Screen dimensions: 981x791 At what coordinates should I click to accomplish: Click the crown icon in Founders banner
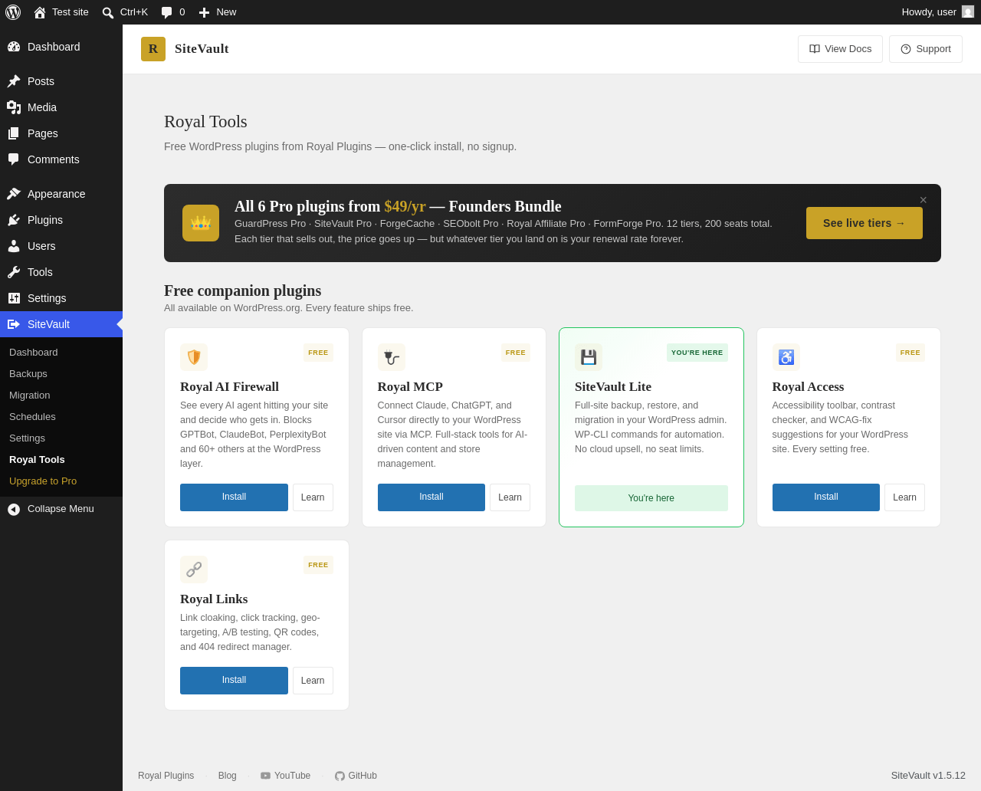click(x=201, y=223)
